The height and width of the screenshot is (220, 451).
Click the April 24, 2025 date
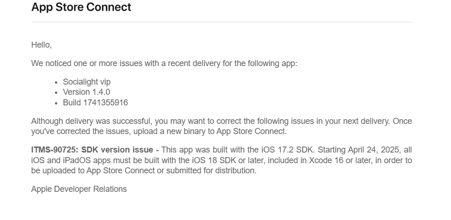[x=373, y=150]
